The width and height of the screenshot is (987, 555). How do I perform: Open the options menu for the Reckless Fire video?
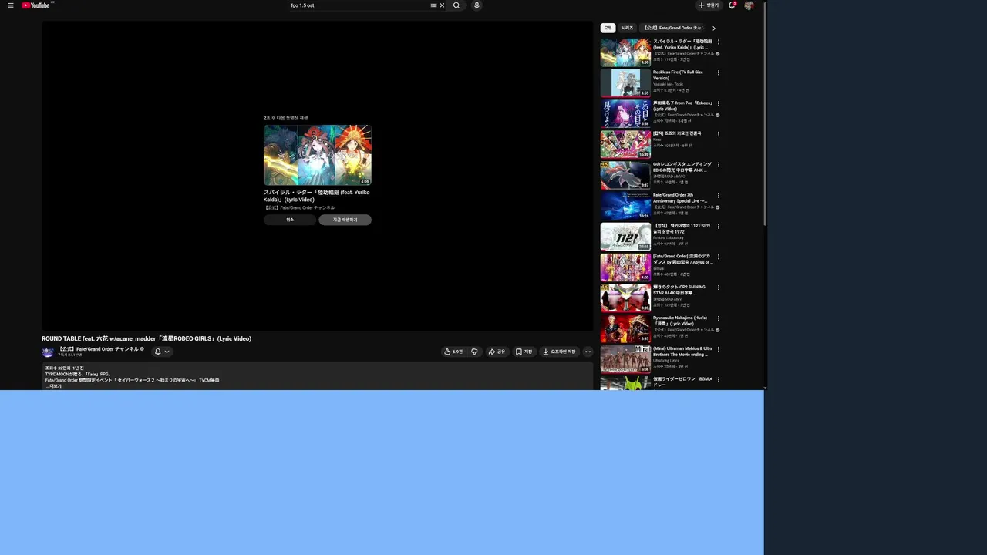719,72
